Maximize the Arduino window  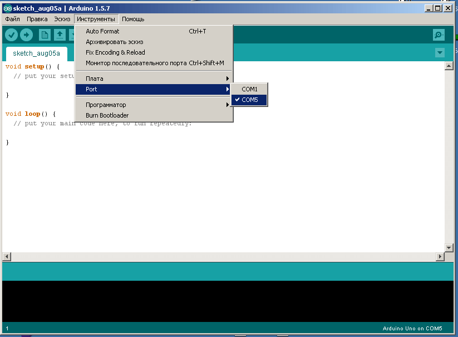(437, 8)
